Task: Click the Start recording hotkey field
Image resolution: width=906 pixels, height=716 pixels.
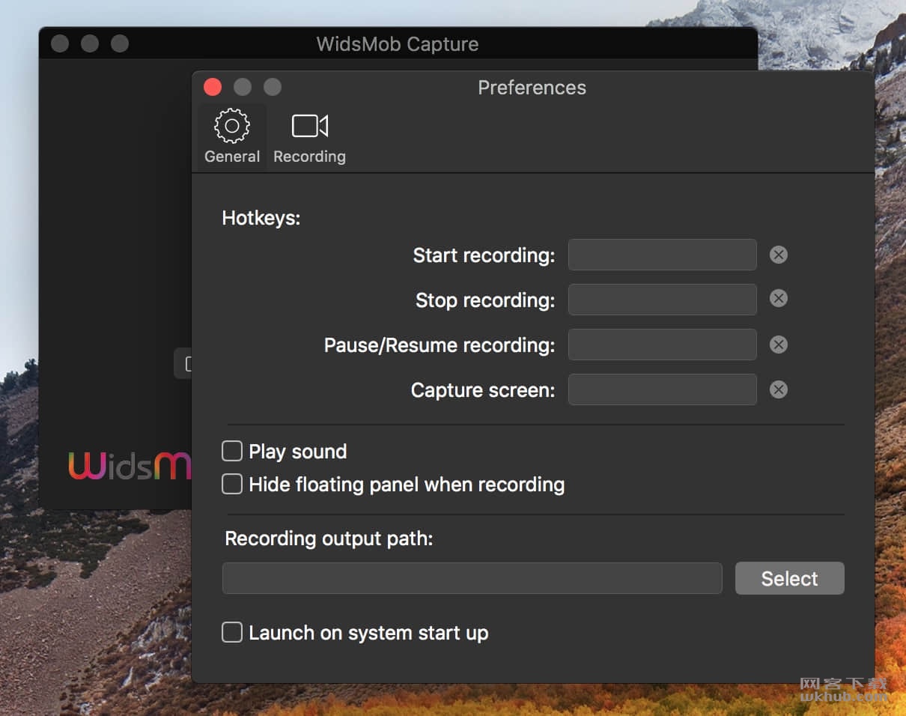Action: 663,255
